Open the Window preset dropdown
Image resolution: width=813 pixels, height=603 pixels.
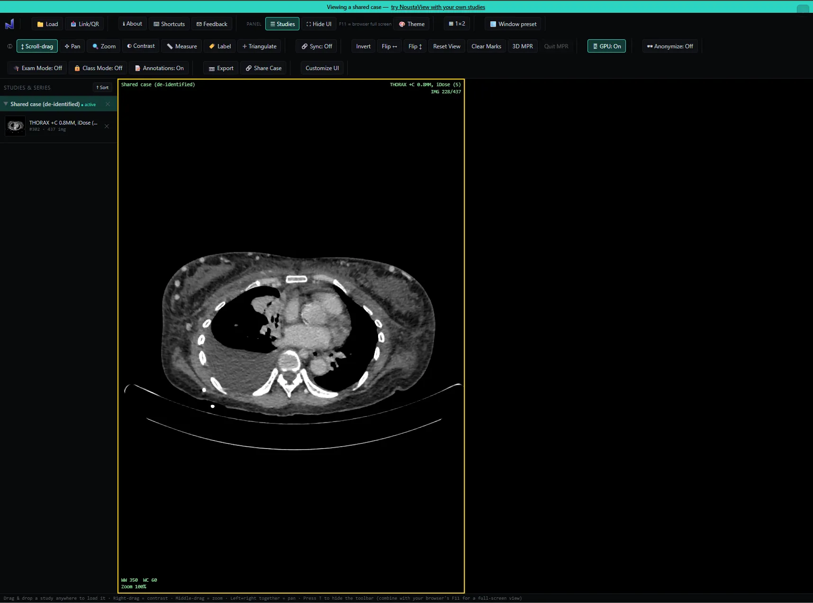[x=513, y=24]
